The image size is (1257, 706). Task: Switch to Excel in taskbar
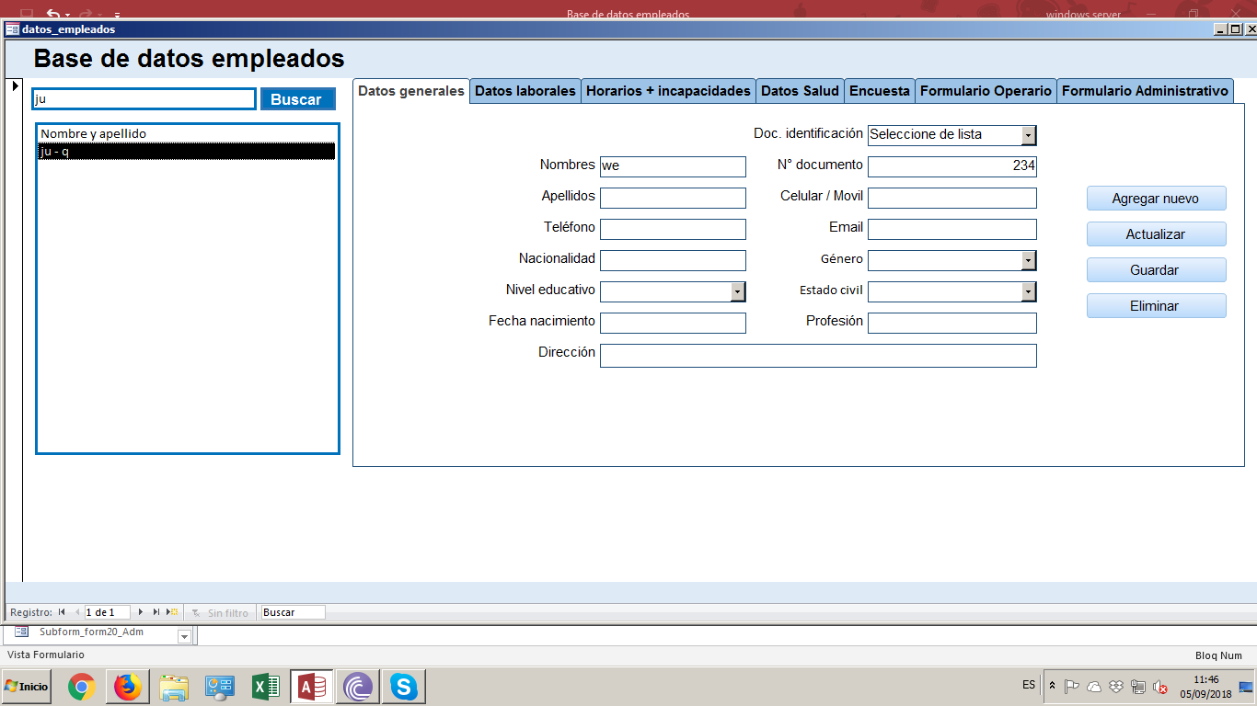[266, 687]
